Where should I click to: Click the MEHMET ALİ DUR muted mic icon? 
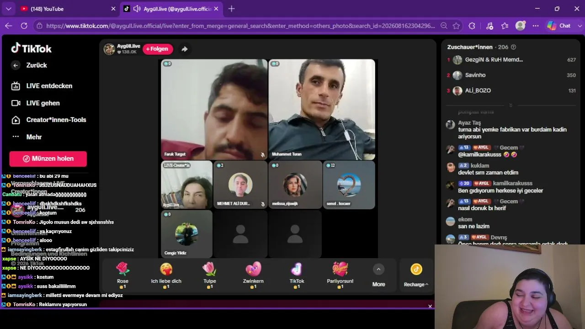pyautogui.click(x=263, y=204)
